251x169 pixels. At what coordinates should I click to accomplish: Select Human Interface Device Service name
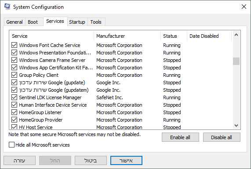(x=53, y=105)
